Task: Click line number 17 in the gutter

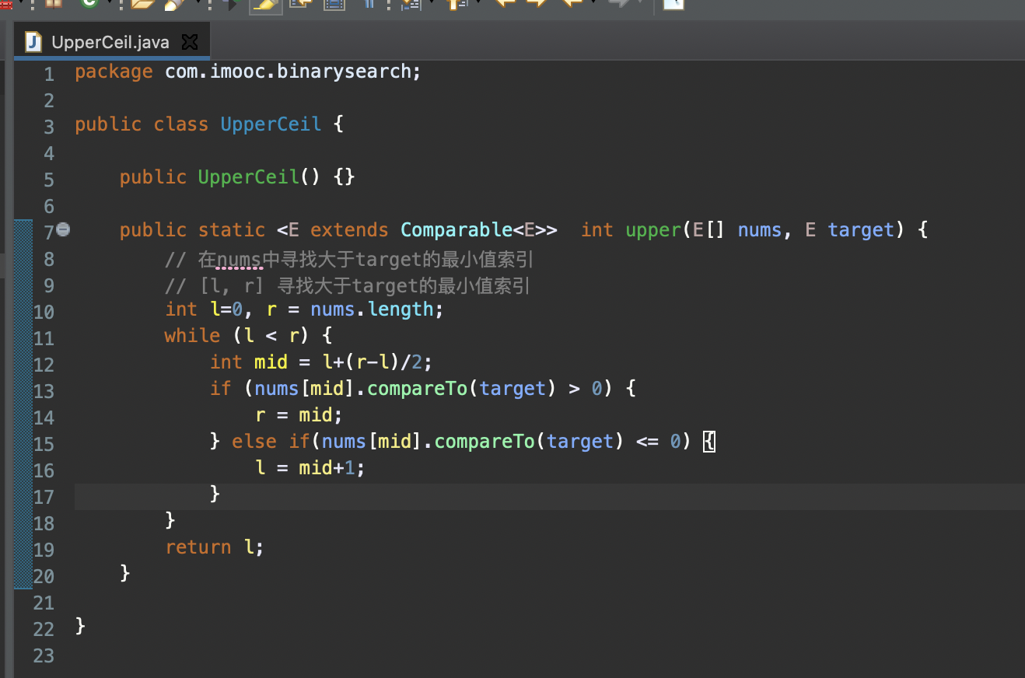Action: [44, 497]
